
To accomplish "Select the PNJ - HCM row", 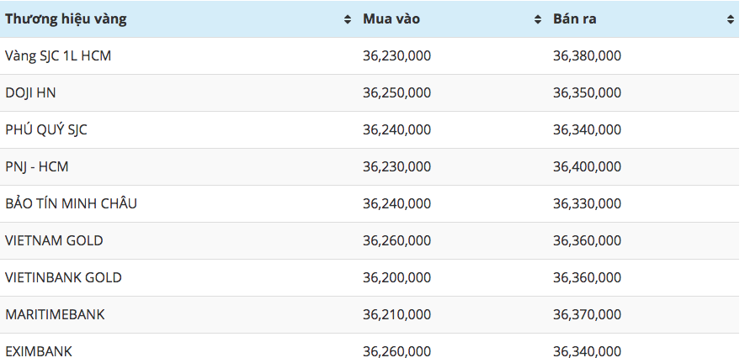I will click(370, 167).
